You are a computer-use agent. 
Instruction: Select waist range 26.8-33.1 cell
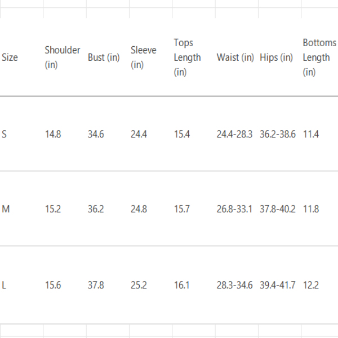[234, 209]
